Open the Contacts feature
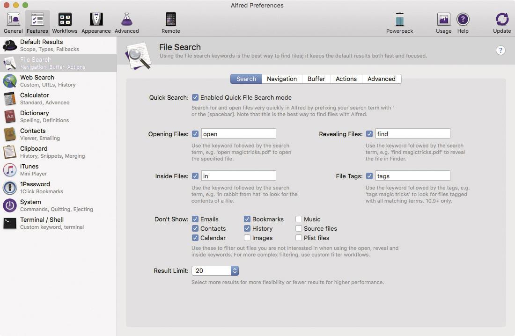515x336 pixels. [x=58, y=134]
